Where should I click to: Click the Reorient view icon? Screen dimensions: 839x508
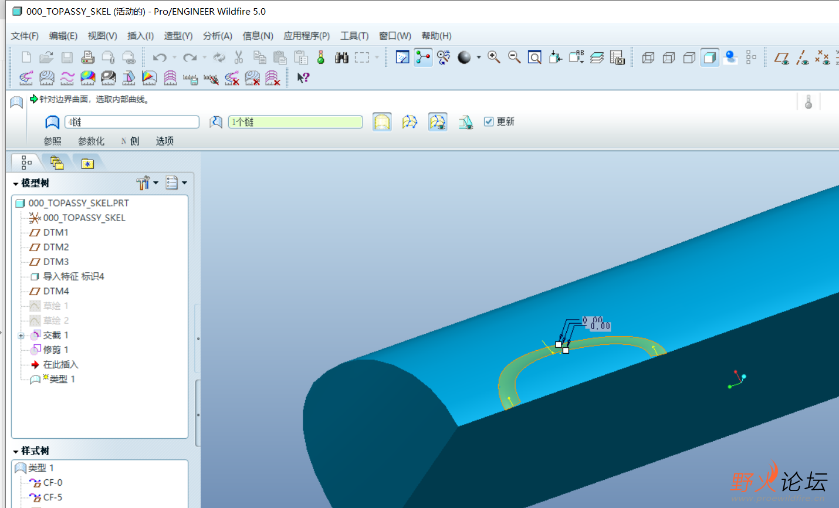pos(555,57)
